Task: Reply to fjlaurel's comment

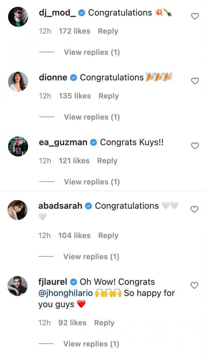Action: tap(104, 323)
